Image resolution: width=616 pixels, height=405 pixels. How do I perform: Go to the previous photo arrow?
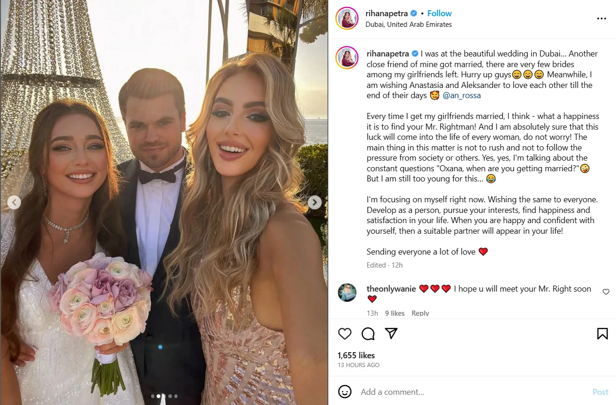(x=14, y=202)
